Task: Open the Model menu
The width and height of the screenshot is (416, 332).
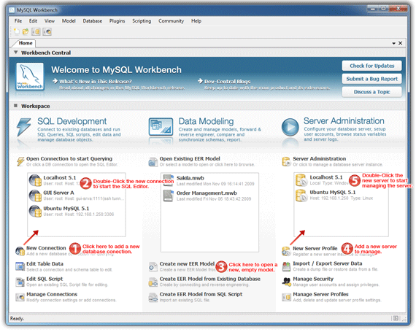Action: (69, 20)
